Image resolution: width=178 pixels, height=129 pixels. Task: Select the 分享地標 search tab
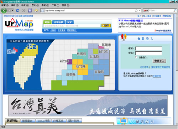point(58,22)
